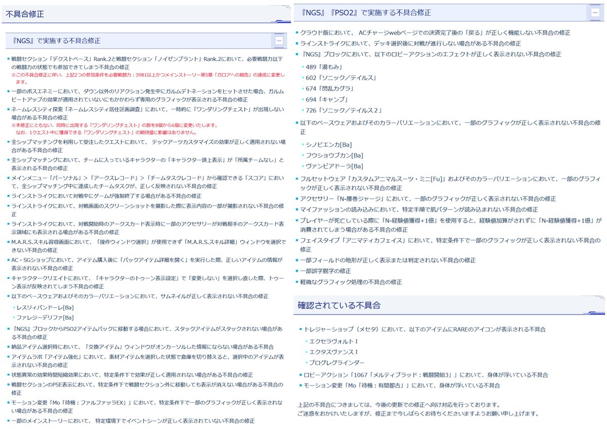Image resolution: width=607 pixels, height=429 pixels.
Task: Click the line about マイファッションの読み込み
Action: (419, 209)
